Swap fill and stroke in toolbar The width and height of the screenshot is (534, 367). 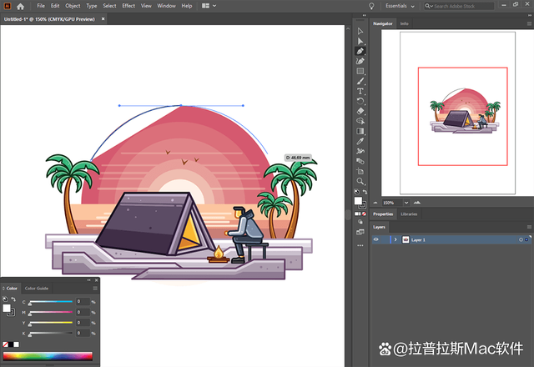pos(365,192)
